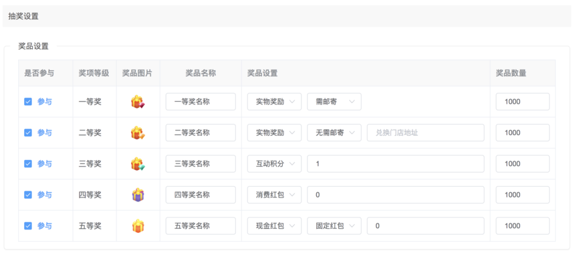Uncheck participation for 四等奖
Image resolution: width=575 pixels, height=255 pixels.
[28, 195]
